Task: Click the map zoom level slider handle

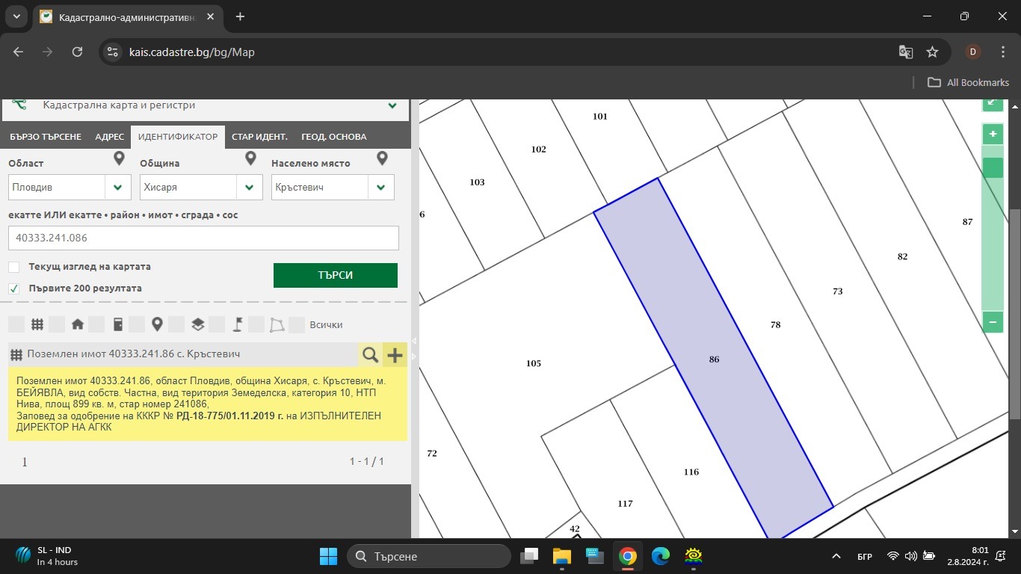Action: click(x=993, y=167)
